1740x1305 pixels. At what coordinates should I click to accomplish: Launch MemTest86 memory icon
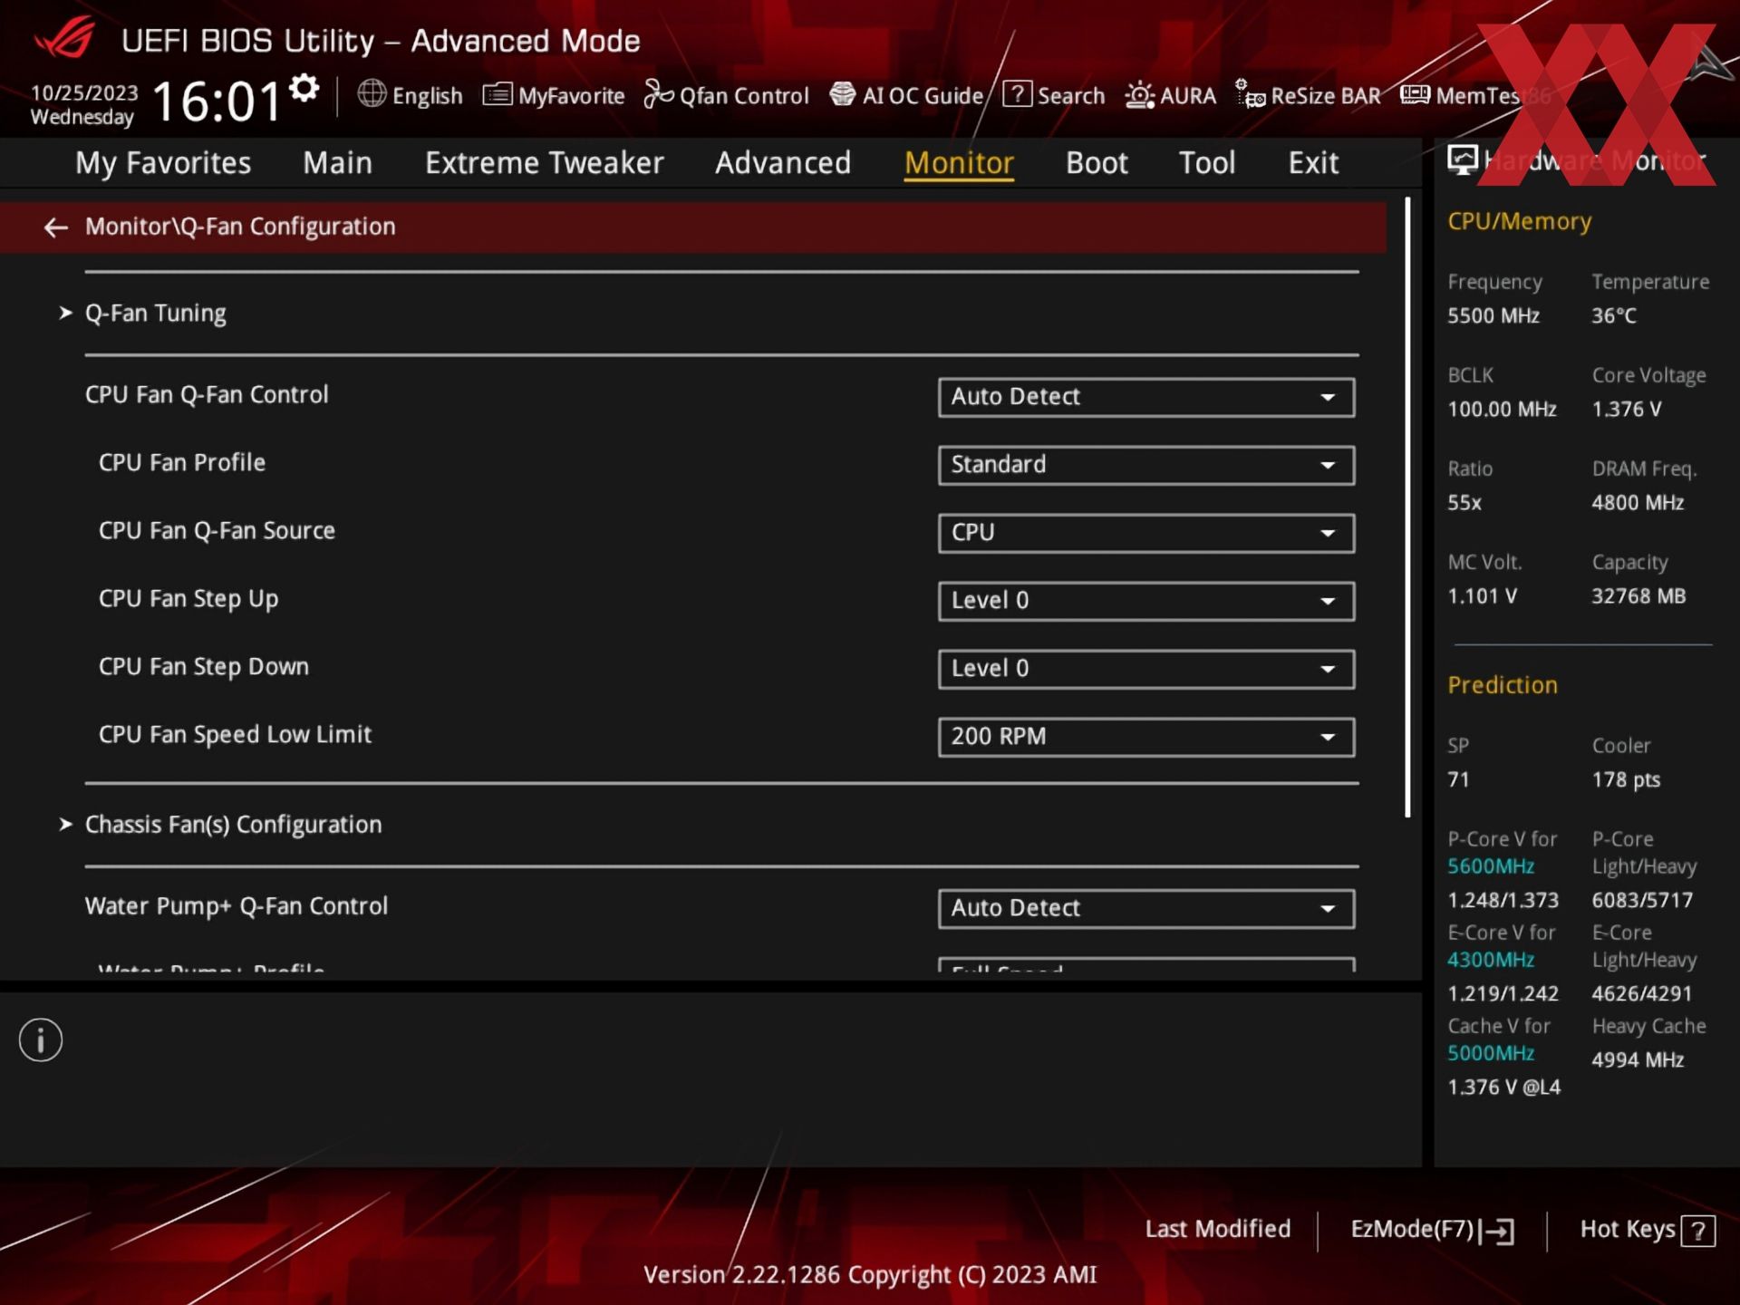coord(1415,94)
